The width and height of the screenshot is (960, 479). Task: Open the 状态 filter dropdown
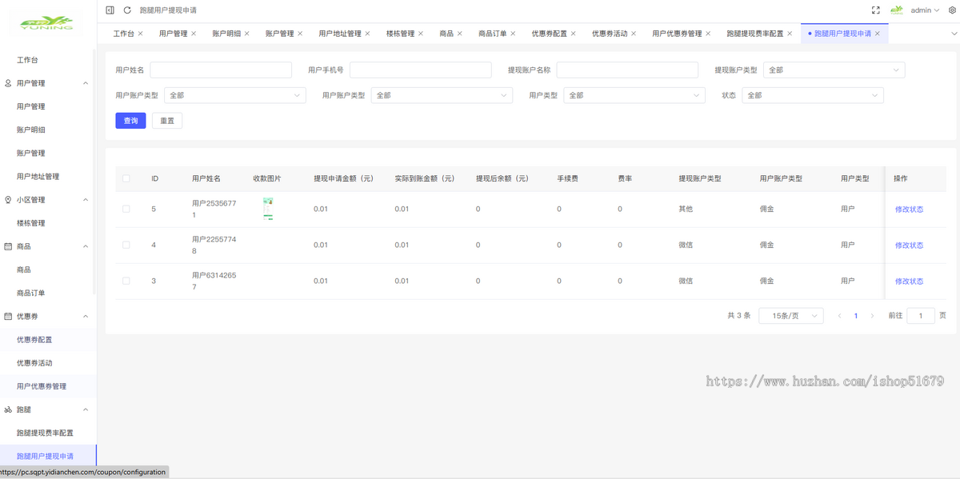tap(813, 95)
